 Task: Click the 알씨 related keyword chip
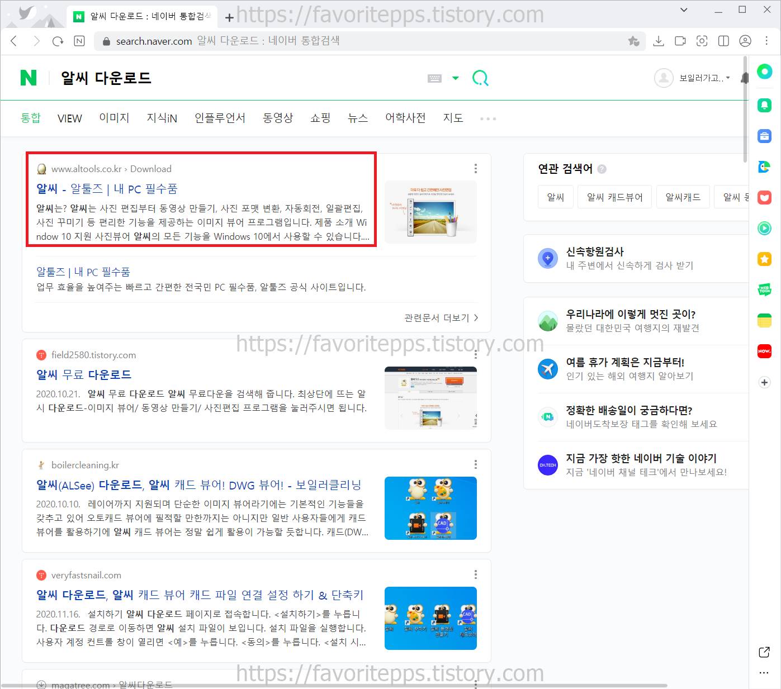[556, 197]
